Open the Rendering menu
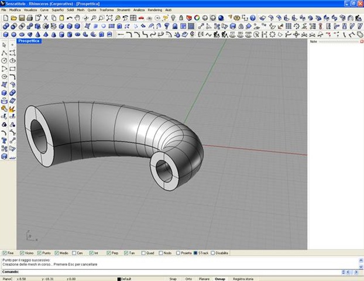The height and width of the screenshot is (281, 364). point(154,10)
